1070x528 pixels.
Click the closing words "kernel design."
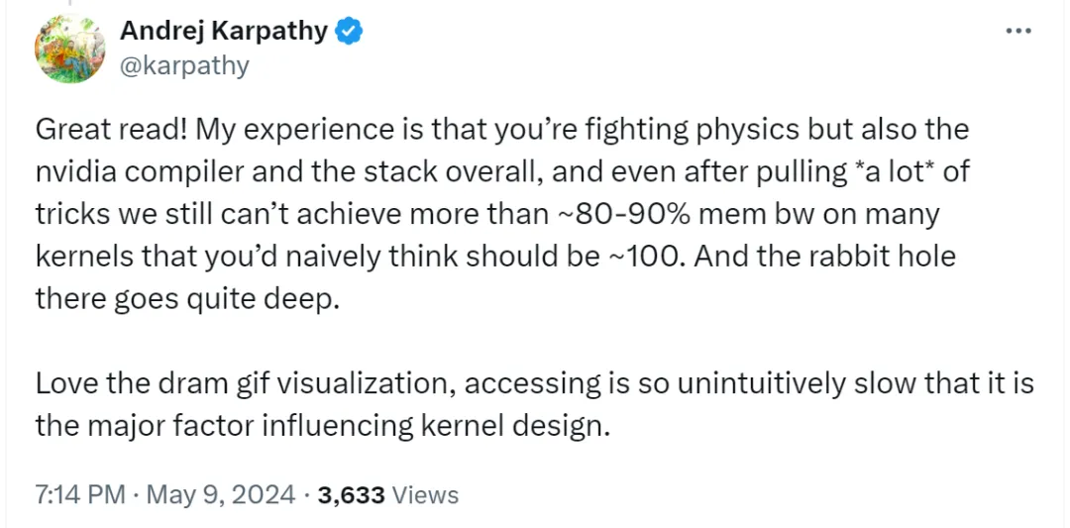point(511,426)
